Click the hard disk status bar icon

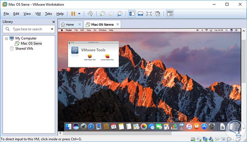coord(193,139)
